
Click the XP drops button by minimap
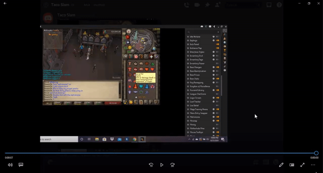point(124,33)
